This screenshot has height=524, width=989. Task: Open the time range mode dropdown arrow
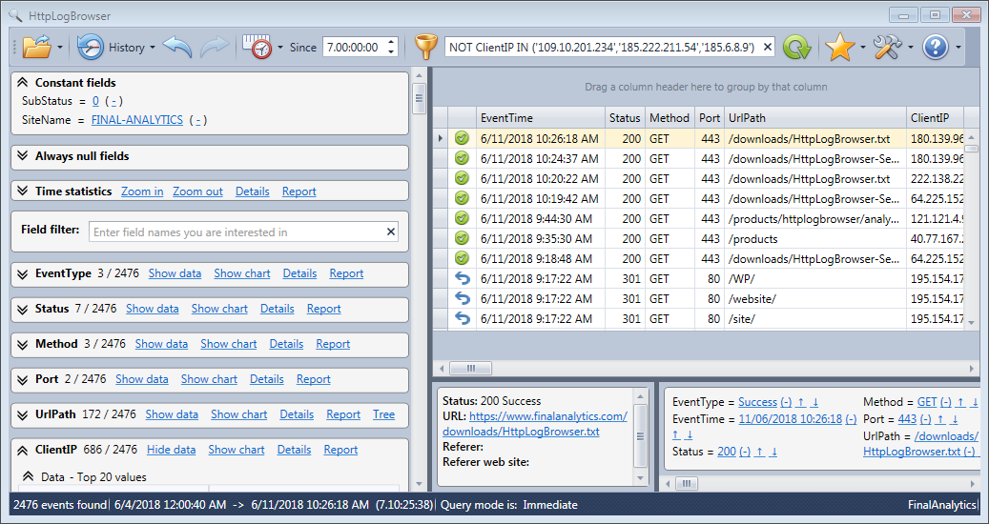280,48
